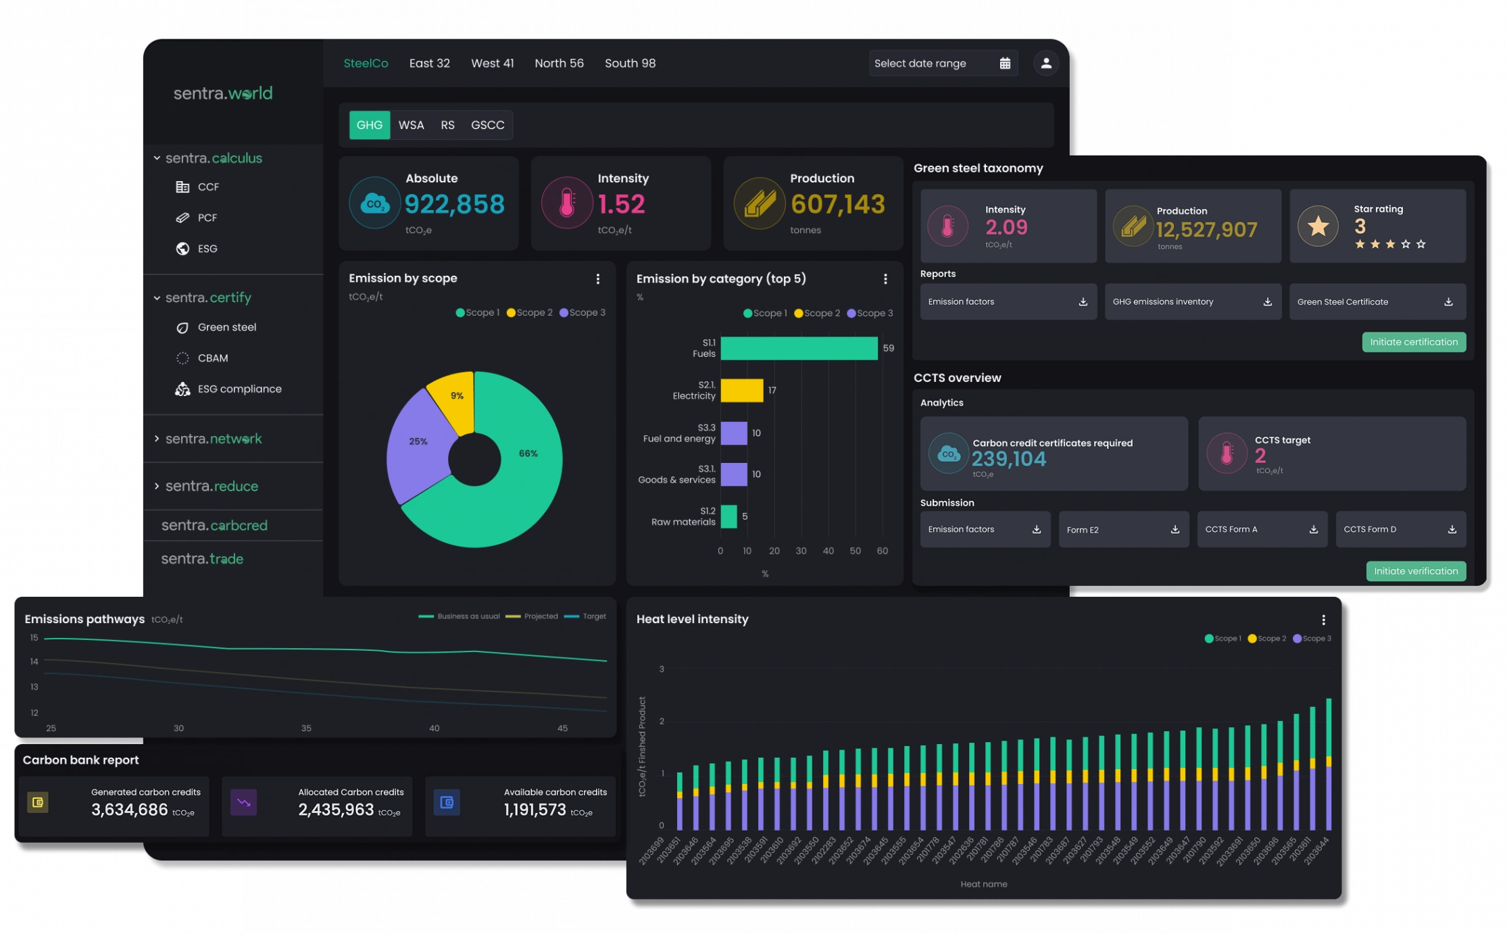Toggle Scope 3 legend in Emission by category

pos(870,314)
